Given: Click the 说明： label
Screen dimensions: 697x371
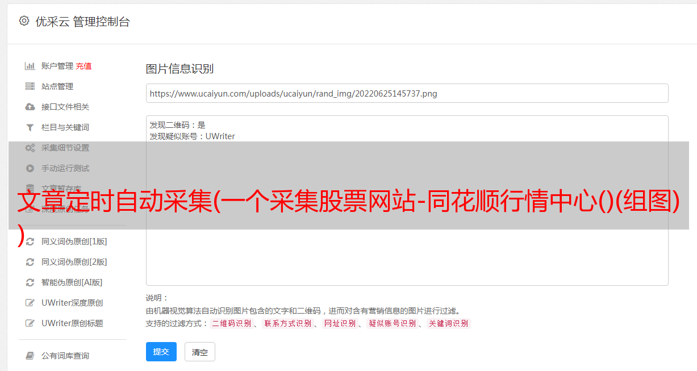Looking at the screenshot, I should point(157,298).
